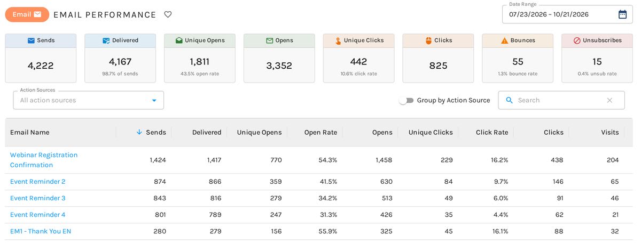Viewport: 641px width, 244px height.
Task: Click the EMAIL PERFORMANCE page title
Action: coord(105,15)
